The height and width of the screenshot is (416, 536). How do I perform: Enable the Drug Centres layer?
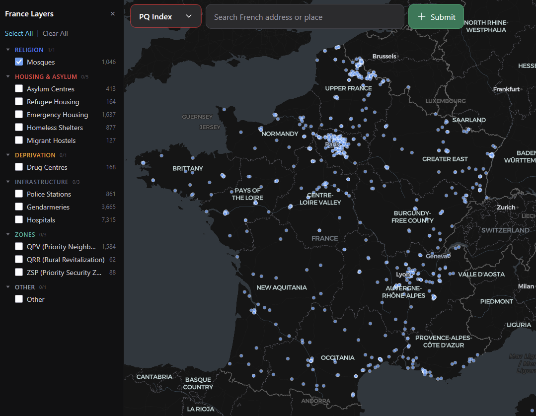click(19, 167)
